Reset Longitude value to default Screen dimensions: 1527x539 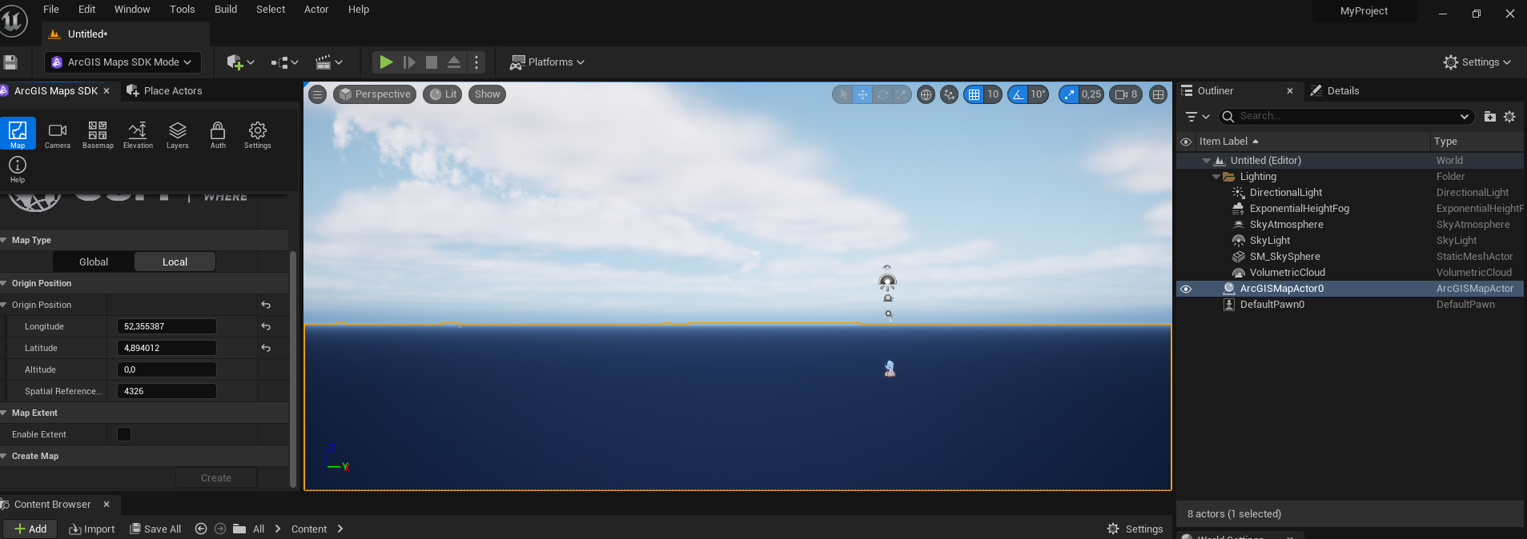[266, 326]
